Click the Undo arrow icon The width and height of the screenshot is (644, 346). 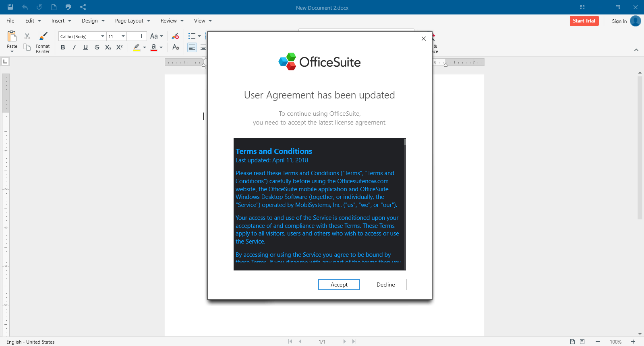point(25,7)
